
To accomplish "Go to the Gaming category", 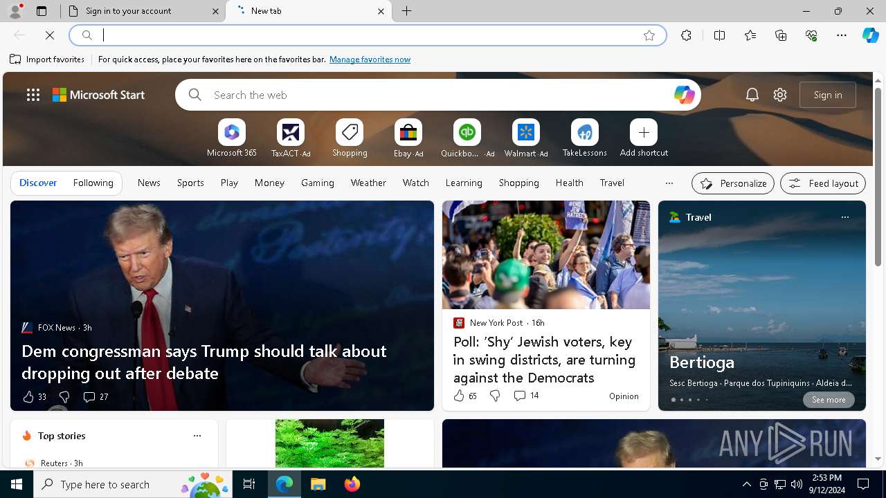I will pos(318,183).
